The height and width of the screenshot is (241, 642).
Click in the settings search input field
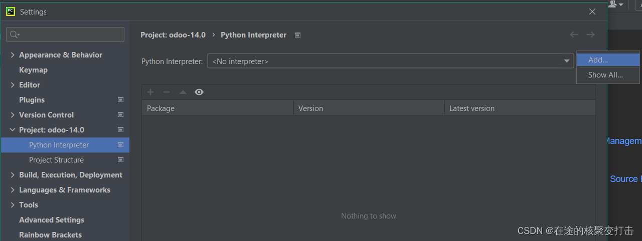click(x=65, y=34)
